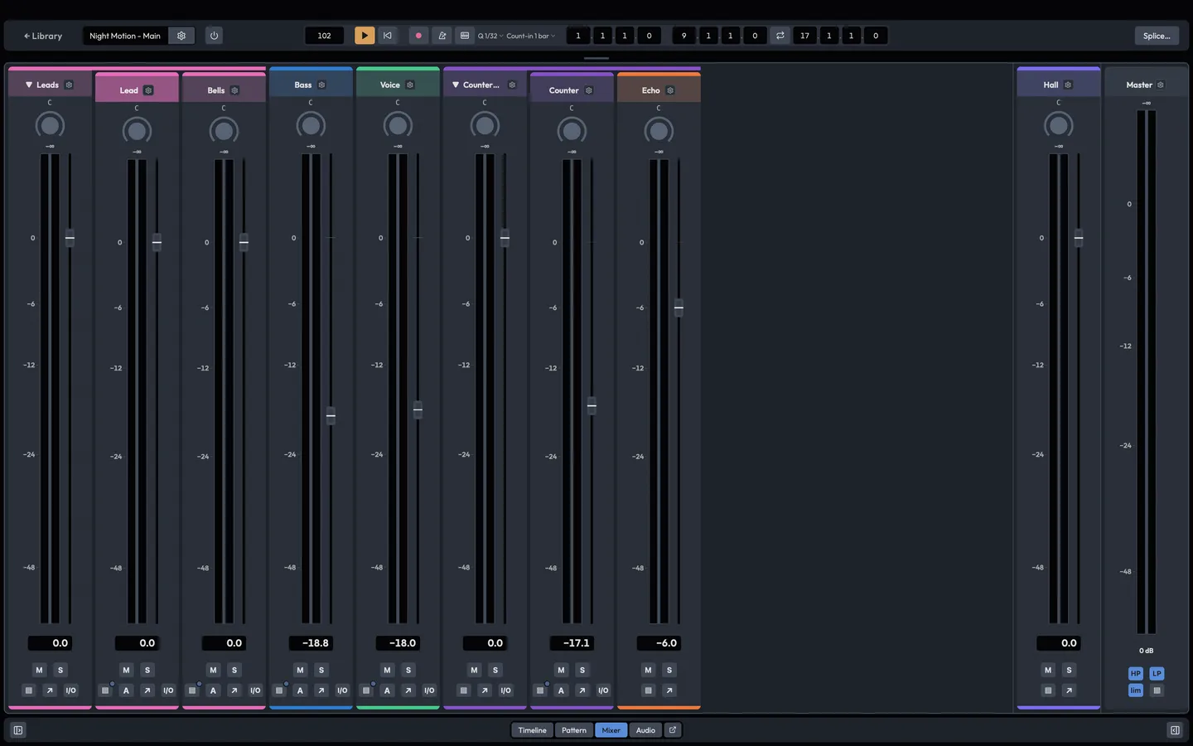The width and height of the screenshot is (1193, 746).
Task: Mute the Echo channel
Action: [648, 670]
